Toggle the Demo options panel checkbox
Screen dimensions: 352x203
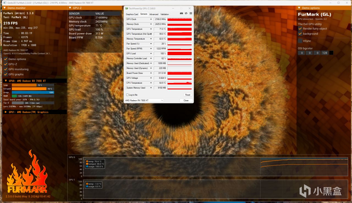(5, 59)
